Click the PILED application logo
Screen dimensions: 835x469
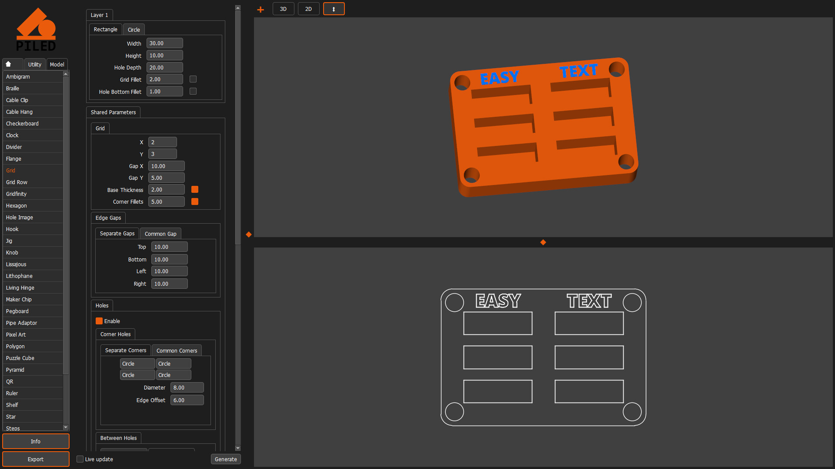(x=37, y=29)
